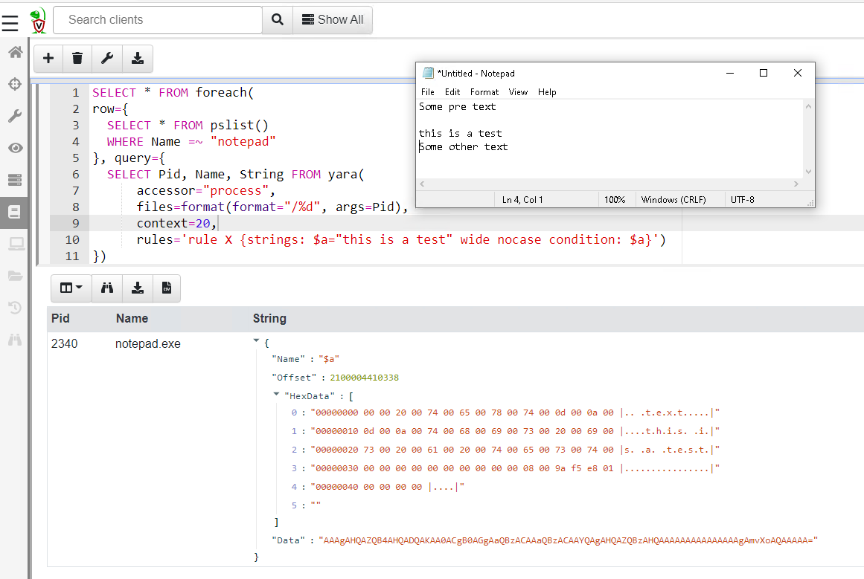Open the column visibility chooser dropdown
864x579 pixels.
pyautogui.click(x=71, y=288)
